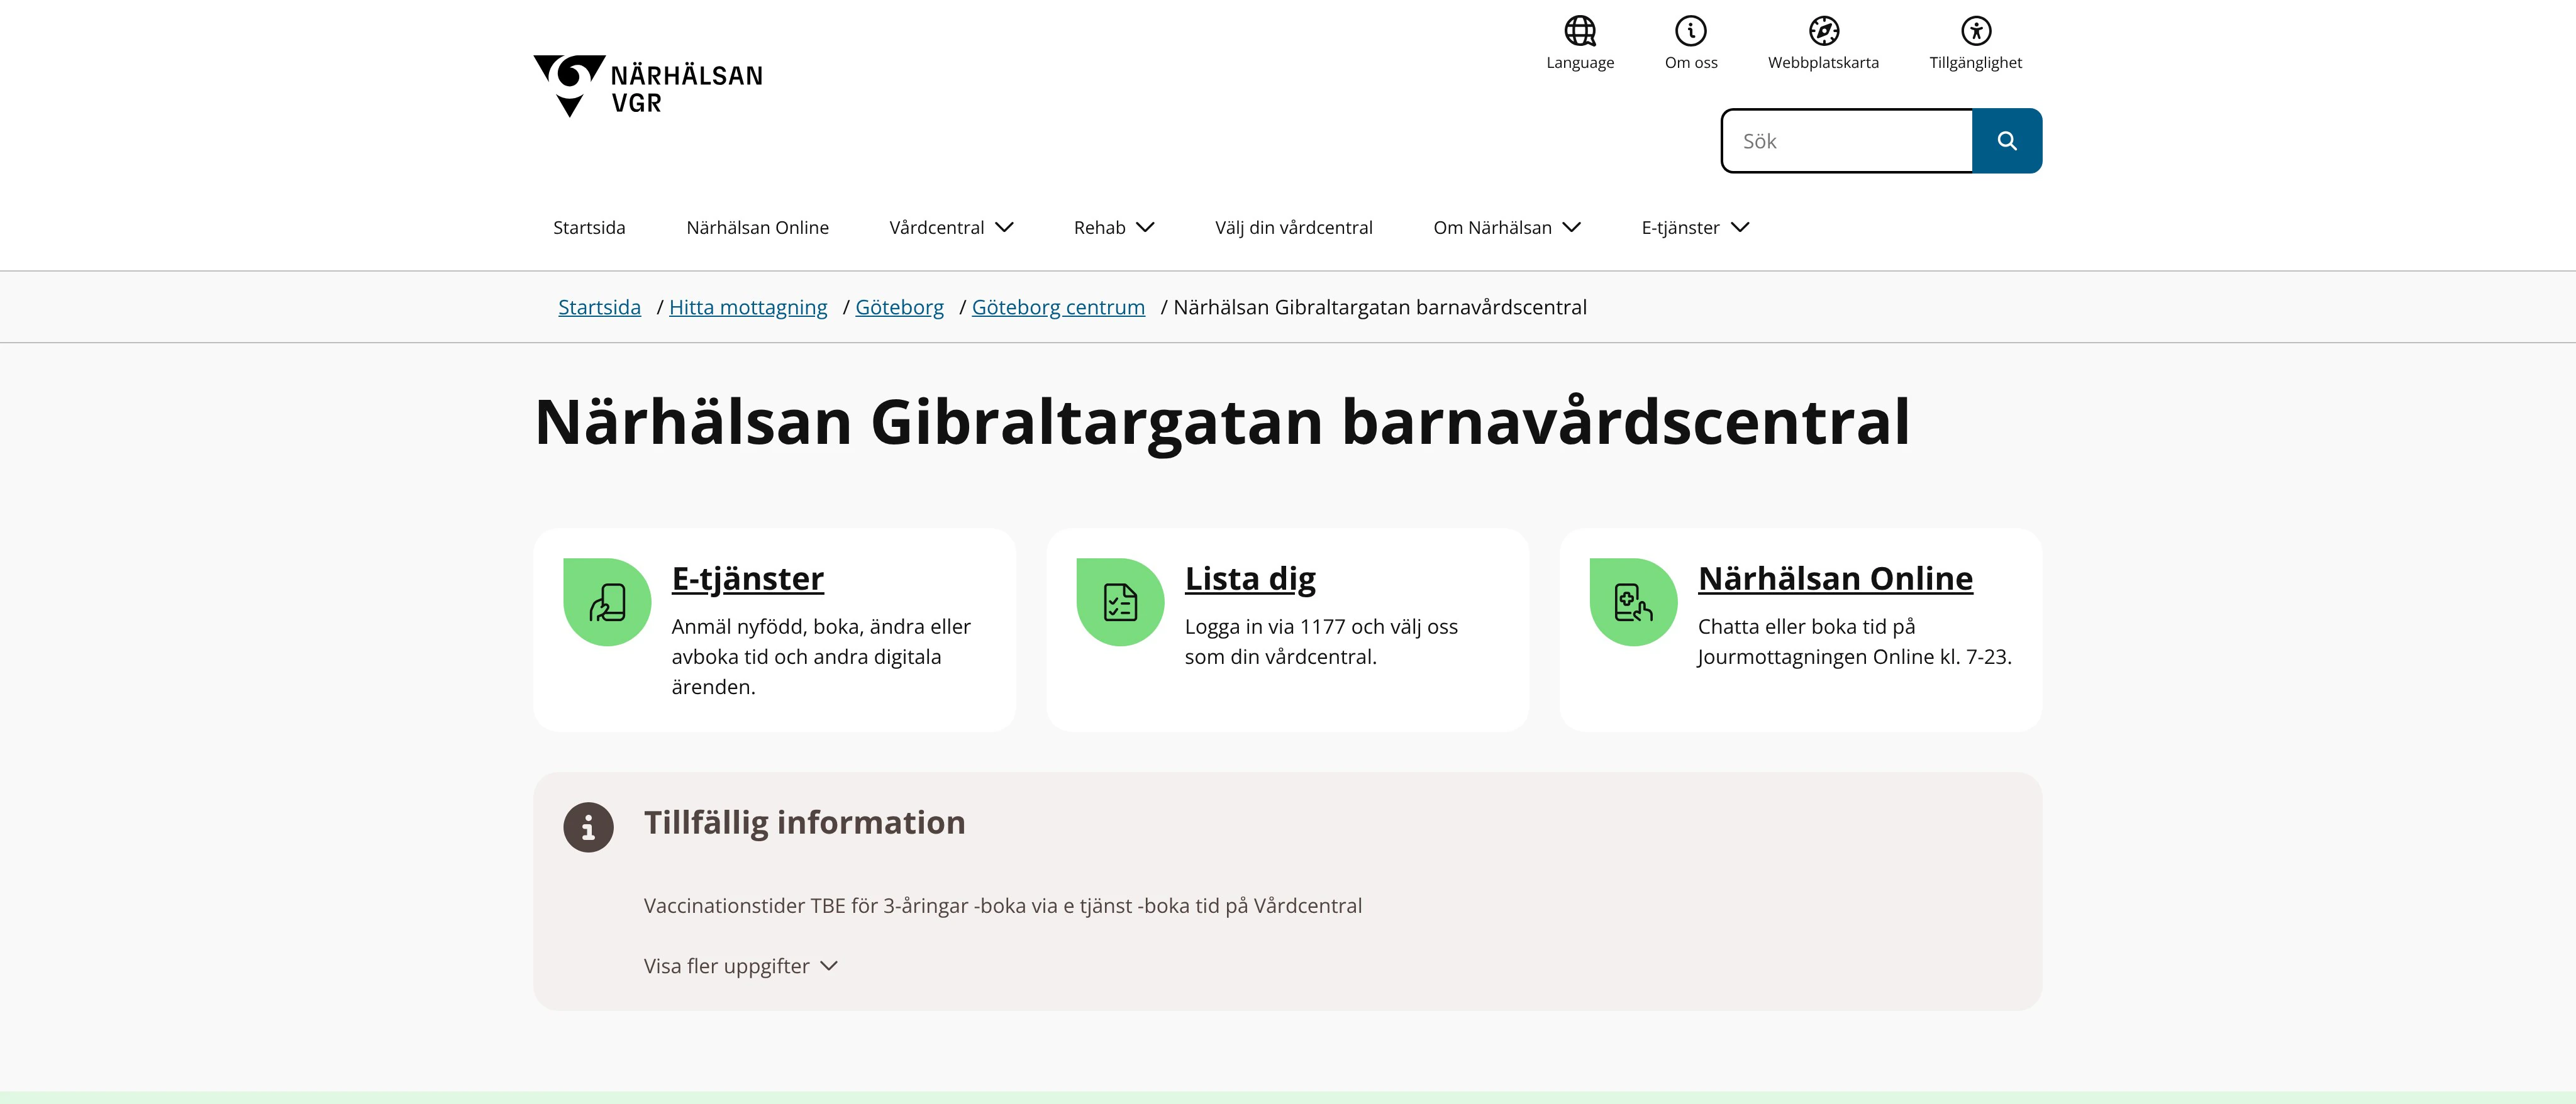Click the Vaccinationstider TBE notice text
2576x1104 pixels.
pos(1002,906)
